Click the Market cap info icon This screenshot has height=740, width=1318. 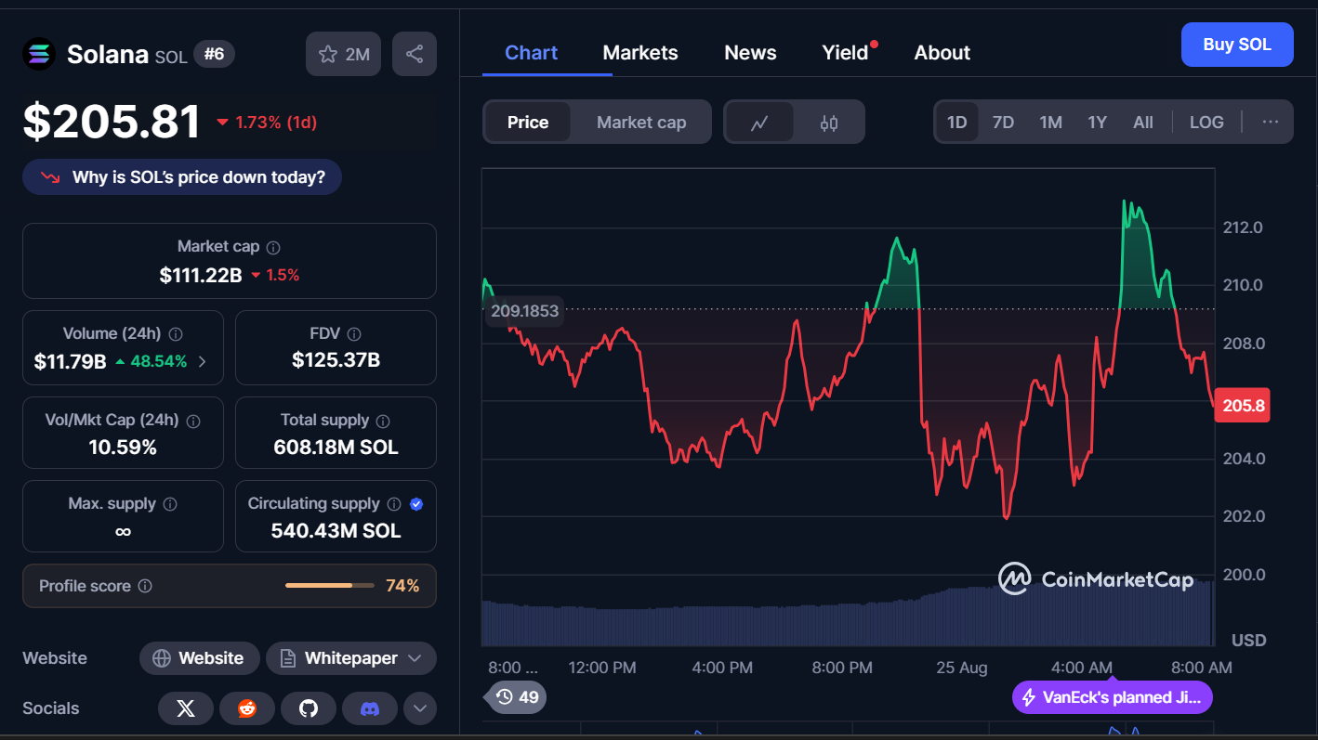273,247
